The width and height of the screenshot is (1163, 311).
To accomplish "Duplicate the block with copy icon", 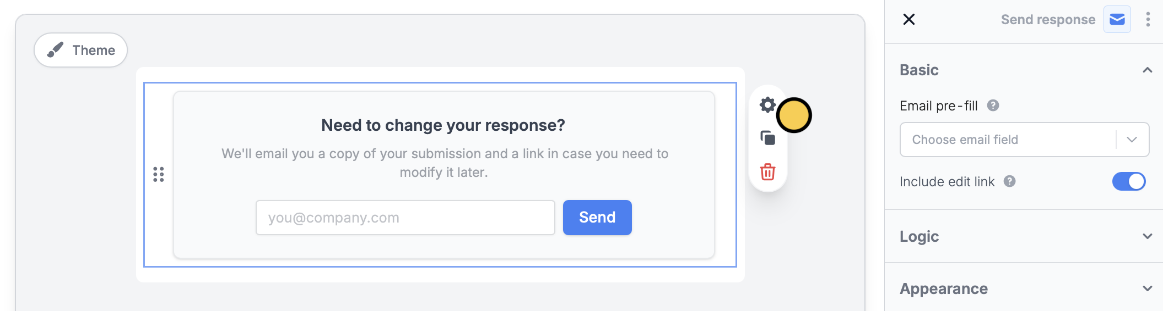I will (767, 138).
